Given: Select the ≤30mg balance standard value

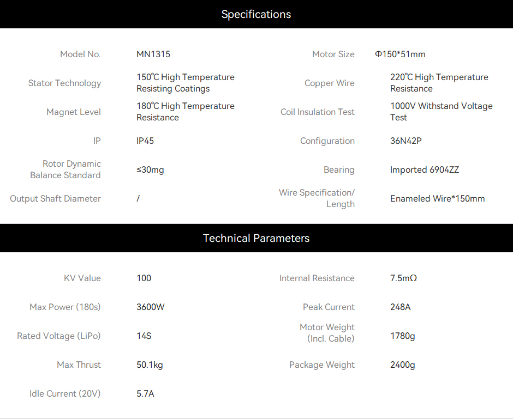Looking at the screenshot, I should pos(150,170).
